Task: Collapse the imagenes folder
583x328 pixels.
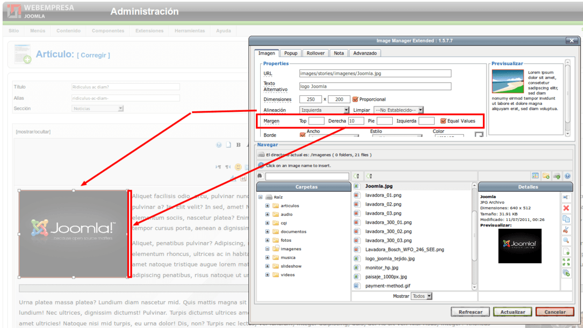Action: pos(267,249)
